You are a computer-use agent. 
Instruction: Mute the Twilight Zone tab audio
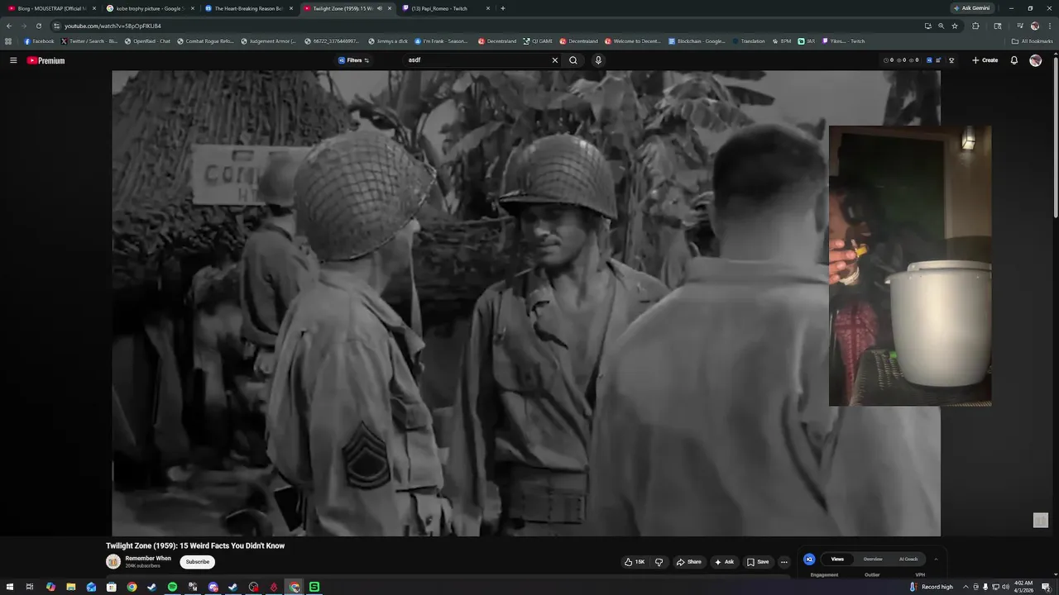(380, 8)
